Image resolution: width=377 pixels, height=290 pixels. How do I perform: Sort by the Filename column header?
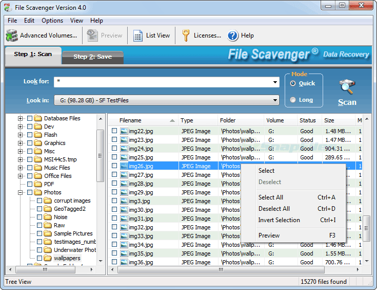tap(143, 120)
